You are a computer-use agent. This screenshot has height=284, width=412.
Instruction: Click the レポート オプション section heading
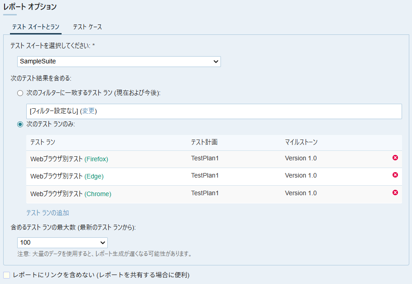tap(30, 7)
